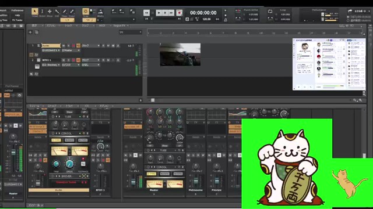The image size is (373, 209).
Task: Click the Export share arrow icon
Action: (x=350, y=11)
